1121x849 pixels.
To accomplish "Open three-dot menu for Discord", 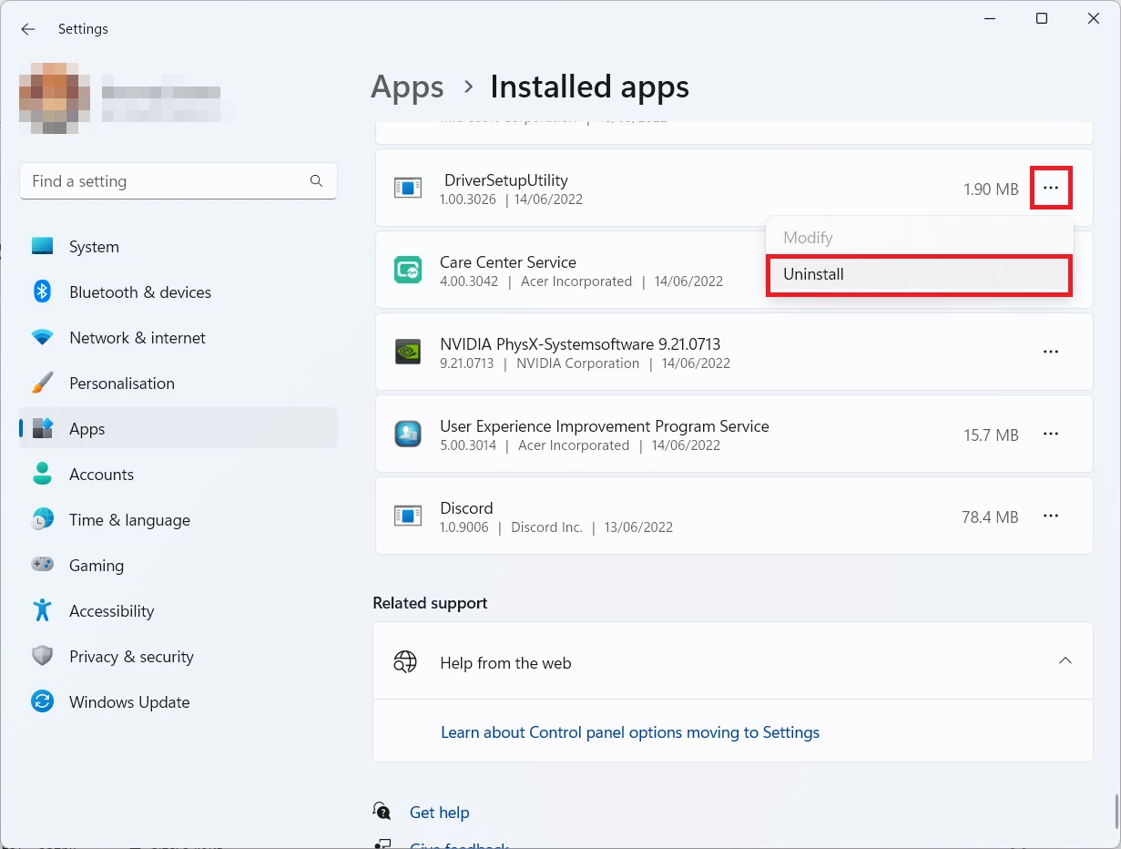I will (x=1051, y=516).
